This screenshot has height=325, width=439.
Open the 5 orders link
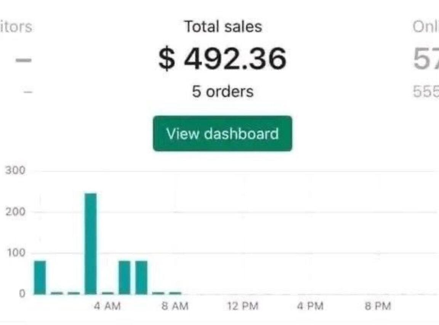pos(223,91)
